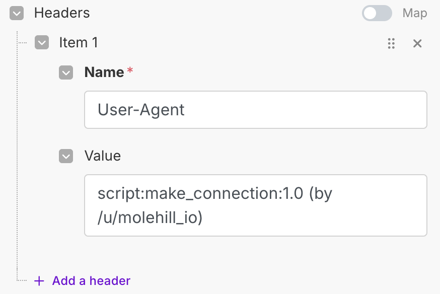
Task: Click the chevron icon beside Item 1
Action: pyautogui.click(x=42, y=42)
